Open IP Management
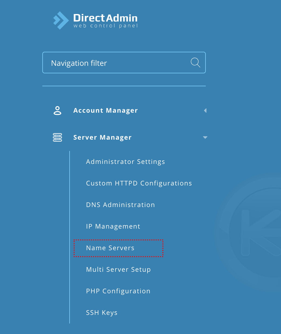 [113, 226]
